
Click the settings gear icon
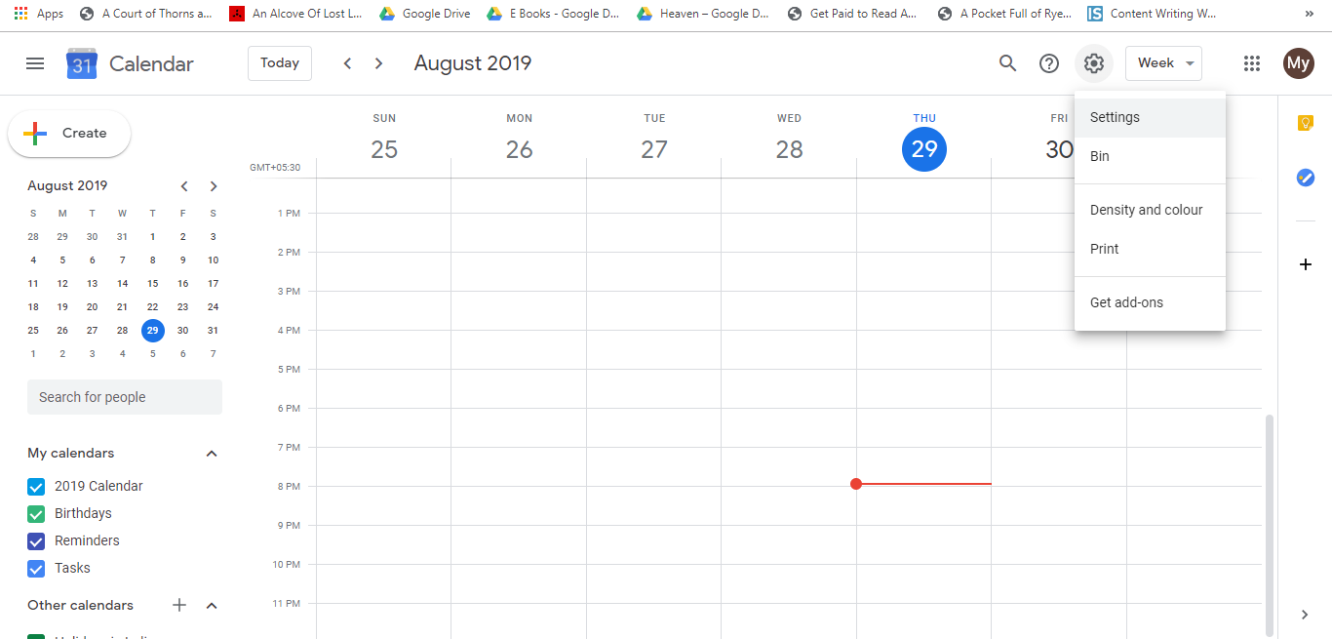click(1094, 63)
